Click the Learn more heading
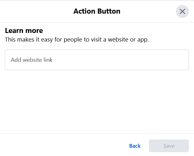 click(x=24, y=30)
